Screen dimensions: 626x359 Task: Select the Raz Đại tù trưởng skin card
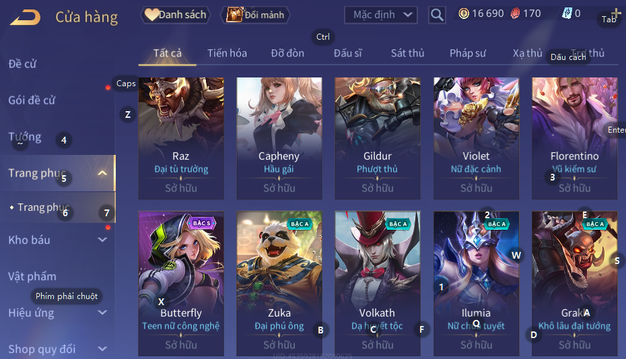(181, 138)
